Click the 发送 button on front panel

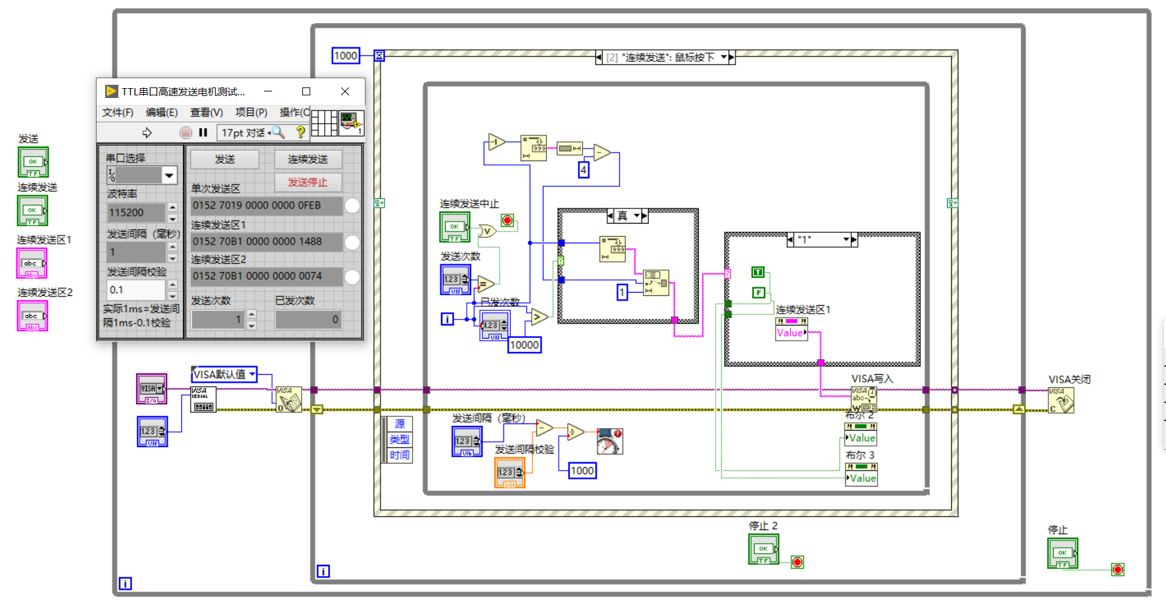(x=225, y=159)
